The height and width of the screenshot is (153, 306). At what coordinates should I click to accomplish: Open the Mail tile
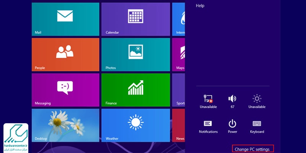click(x=65, y=19)
